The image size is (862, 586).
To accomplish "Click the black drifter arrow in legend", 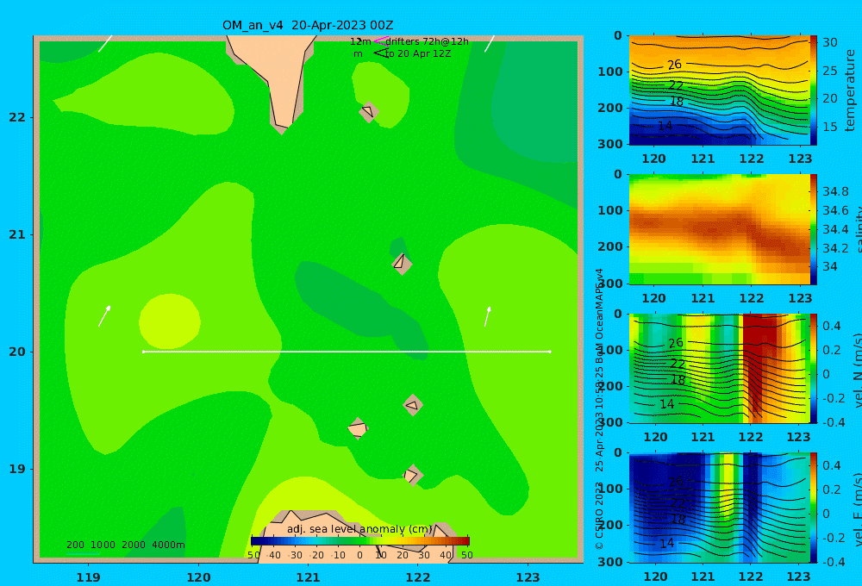I will coord(380,53).
